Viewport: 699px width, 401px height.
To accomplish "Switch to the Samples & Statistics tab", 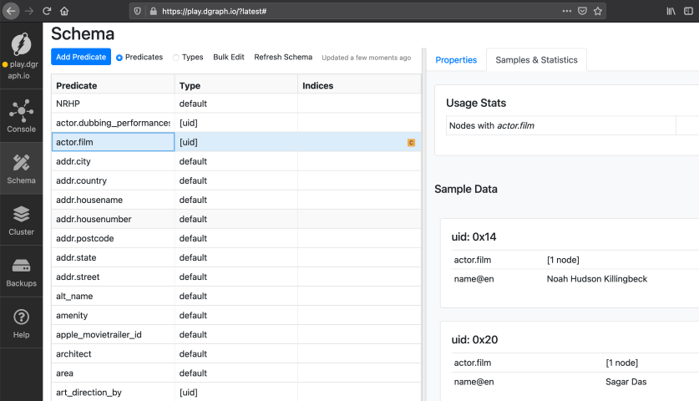I will click(x=536, y=60).
